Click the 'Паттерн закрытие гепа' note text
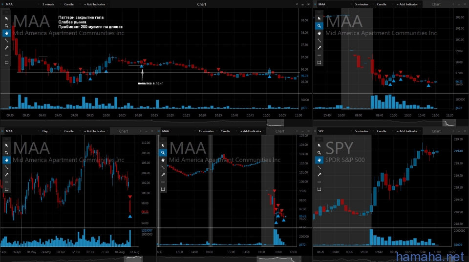Image resolution: width=469 pixels, height=262 pixels. click(x=81, y=18)
